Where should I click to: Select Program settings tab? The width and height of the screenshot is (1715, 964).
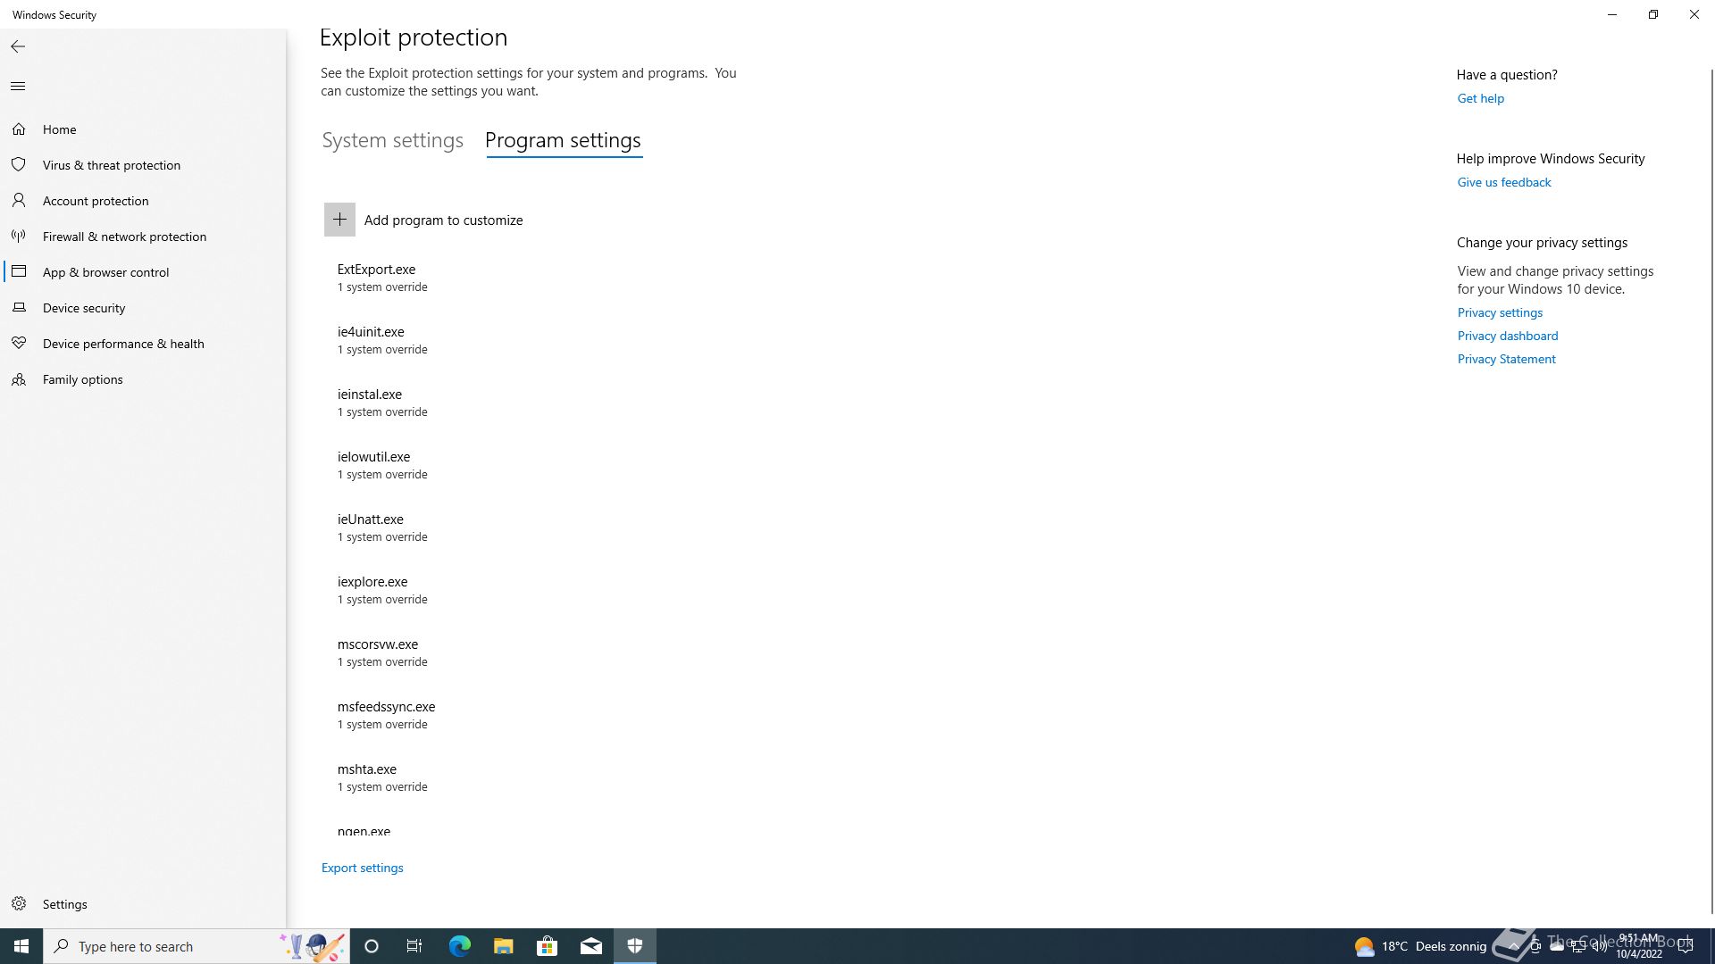[563, 141]
